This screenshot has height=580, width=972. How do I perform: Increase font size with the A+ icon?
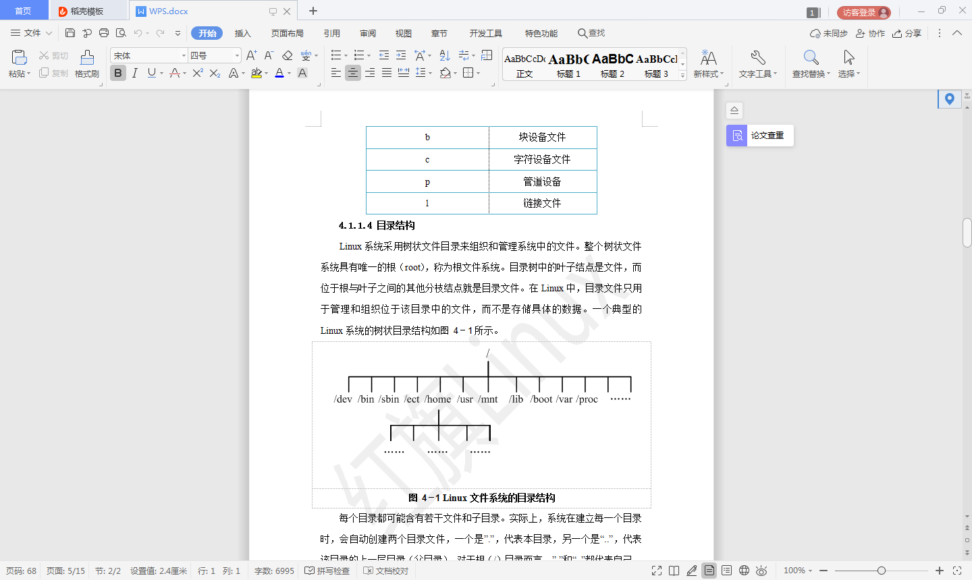[251, 55]
